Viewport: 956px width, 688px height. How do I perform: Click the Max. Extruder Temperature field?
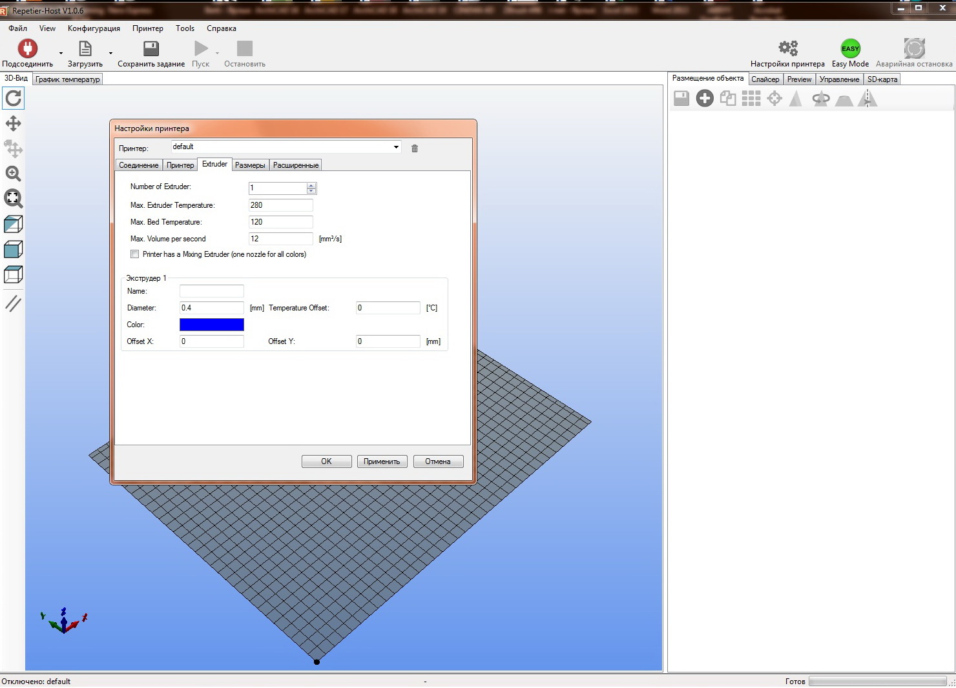pyautogui.click(x=281, y=205)
